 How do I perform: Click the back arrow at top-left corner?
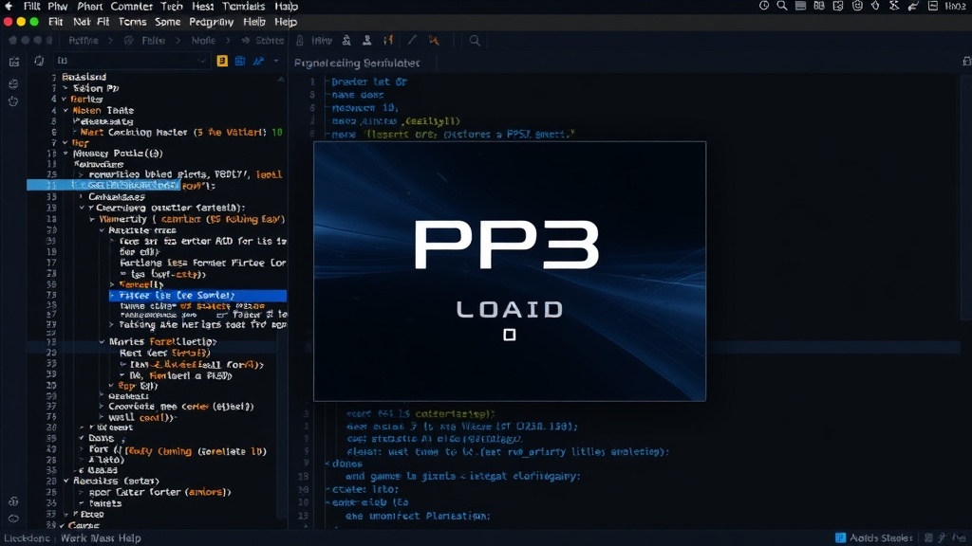coord(9,7)
